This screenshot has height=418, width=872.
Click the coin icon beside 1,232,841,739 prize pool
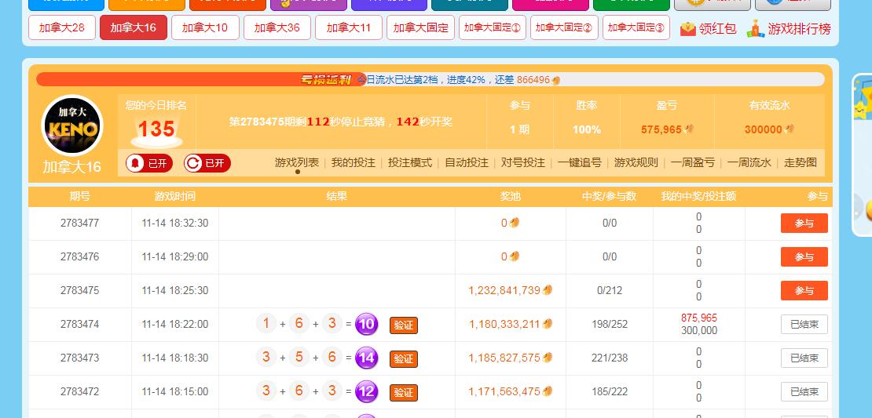coord(548,290)
